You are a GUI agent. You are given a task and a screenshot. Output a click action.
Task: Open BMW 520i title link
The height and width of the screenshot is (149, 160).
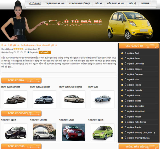[x=93, y=87]
